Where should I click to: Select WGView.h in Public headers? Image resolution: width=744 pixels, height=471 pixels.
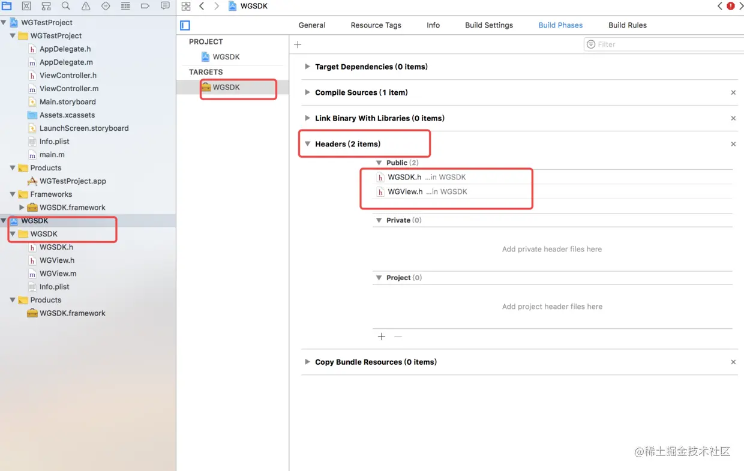pos(422,191)
